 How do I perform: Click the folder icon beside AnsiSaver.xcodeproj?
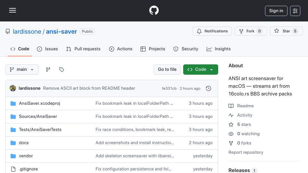pos(13,103)
